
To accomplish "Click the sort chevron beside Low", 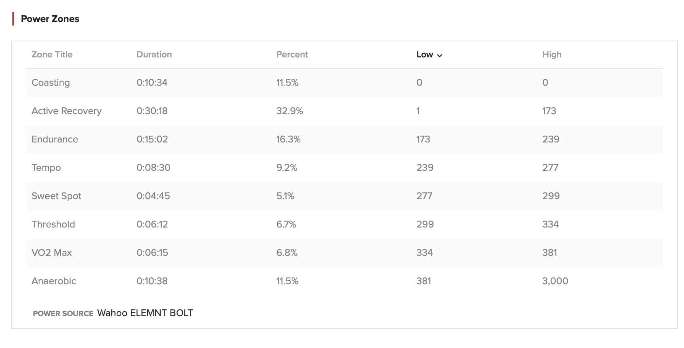I will pyautogui.click(x=440, y=55).
